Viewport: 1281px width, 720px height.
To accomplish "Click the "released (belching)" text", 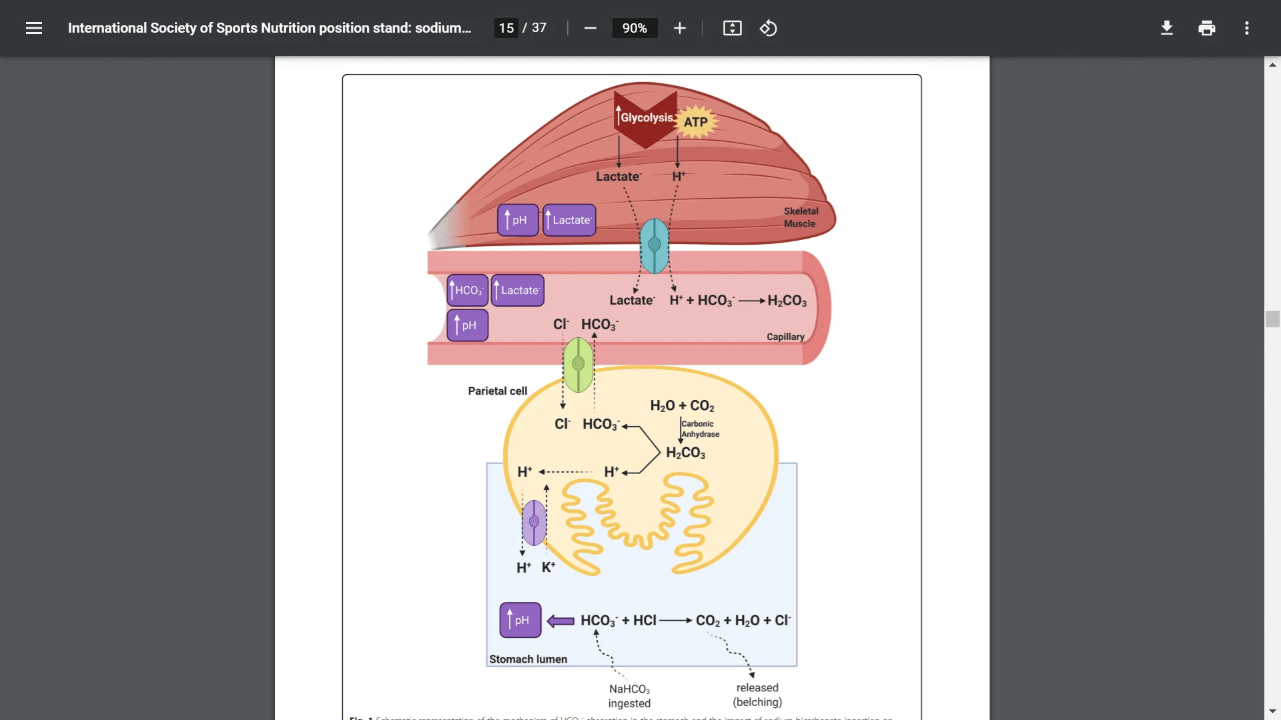I will [757, 695].
